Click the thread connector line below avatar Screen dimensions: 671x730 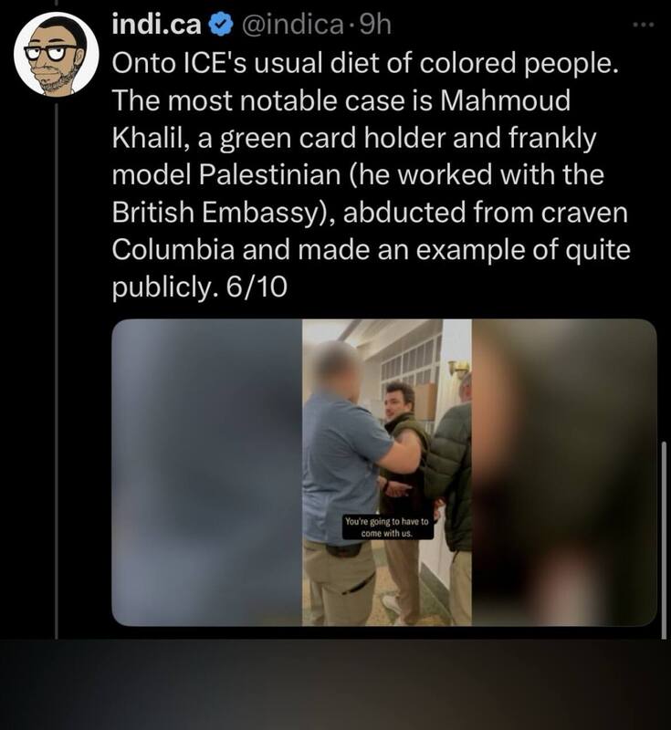[x=57, y=370]
